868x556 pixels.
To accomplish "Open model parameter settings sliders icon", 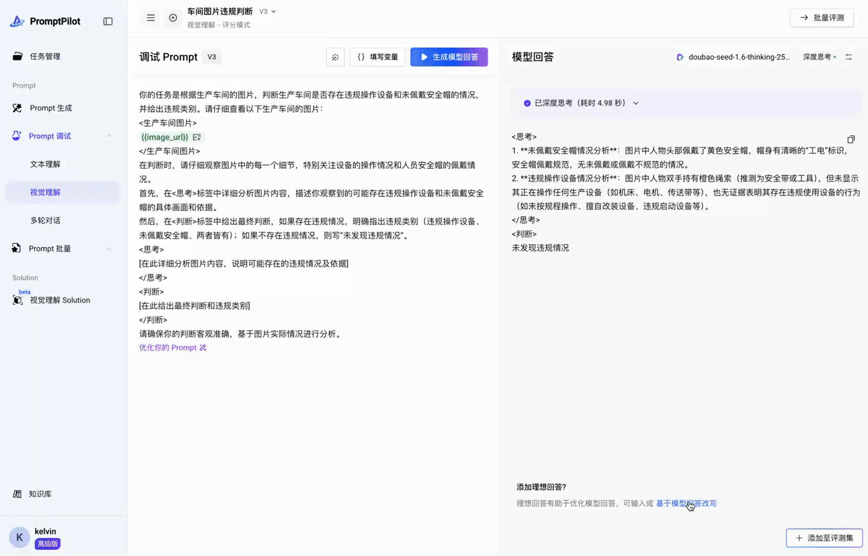I will (x=849, y=57).
